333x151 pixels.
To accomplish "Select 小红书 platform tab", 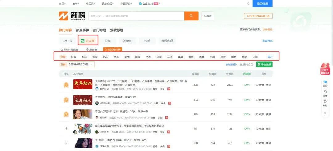I will 67,41.
